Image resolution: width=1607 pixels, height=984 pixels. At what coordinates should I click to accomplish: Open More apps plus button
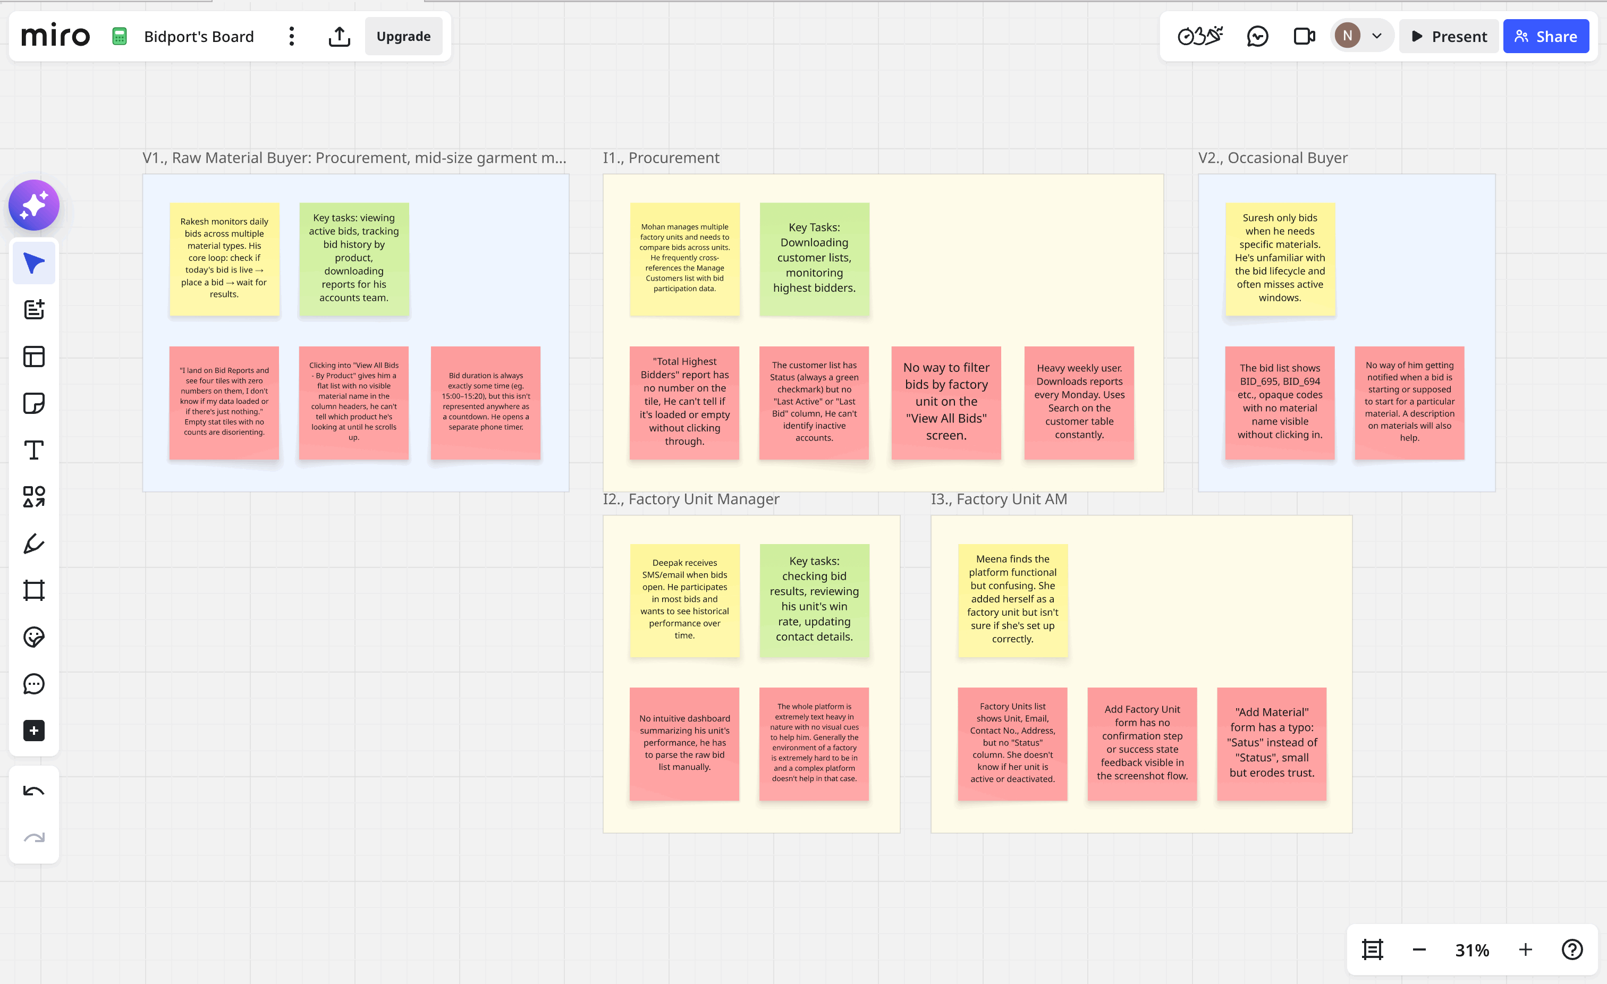(34, 731)
